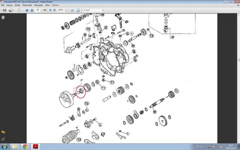Screen dimensions: 240x150
Task: Go to the previous page arrow
Action: click(x=27, y=10)
